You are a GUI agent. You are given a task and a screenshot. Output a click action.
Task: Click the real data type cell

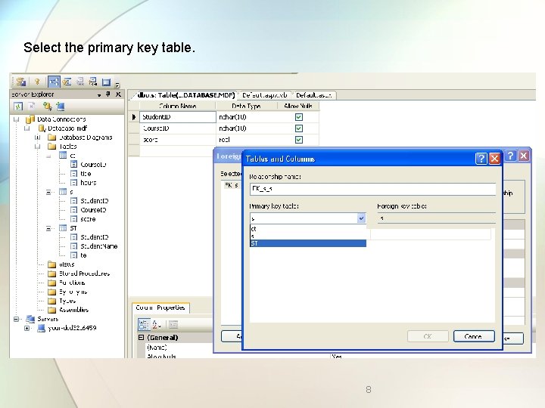pos(247,140)
